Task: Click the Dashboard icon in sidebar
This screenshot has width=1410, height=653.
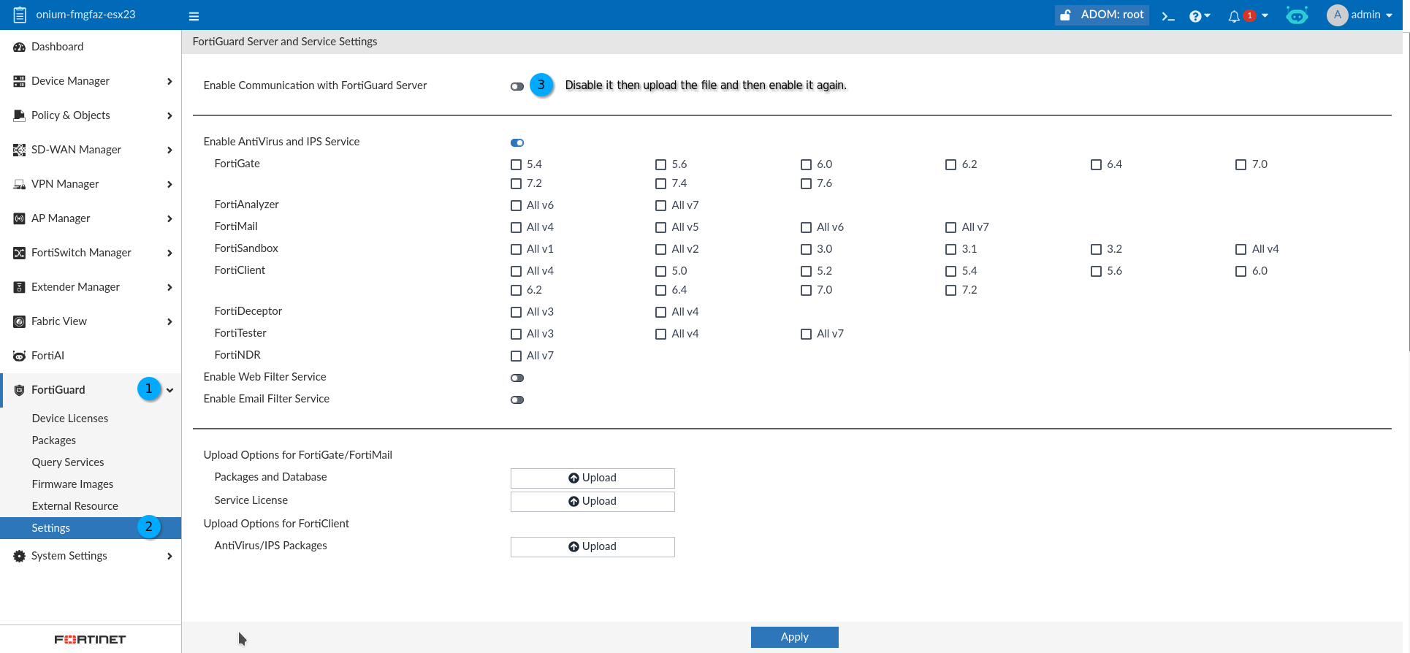Action: click(20, 47)
